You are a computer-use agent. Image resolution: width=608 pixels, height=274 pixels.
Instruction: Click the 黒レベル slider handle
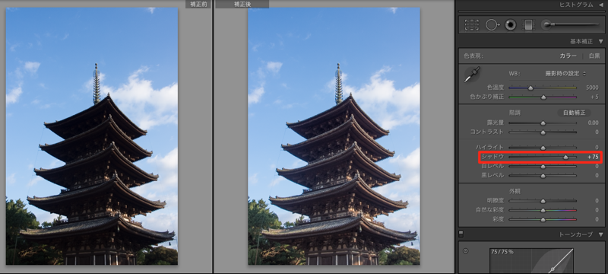pos(543,176)
